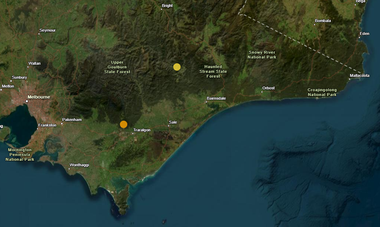
Task: Click the yellow circle marker near Haunted Stream
Action: tap(177, 67)
